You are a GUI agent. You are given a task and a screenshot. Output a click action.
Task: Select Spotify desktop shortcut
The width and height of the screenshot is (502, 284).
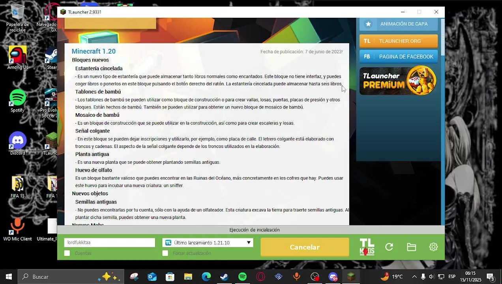click(17, 101)
